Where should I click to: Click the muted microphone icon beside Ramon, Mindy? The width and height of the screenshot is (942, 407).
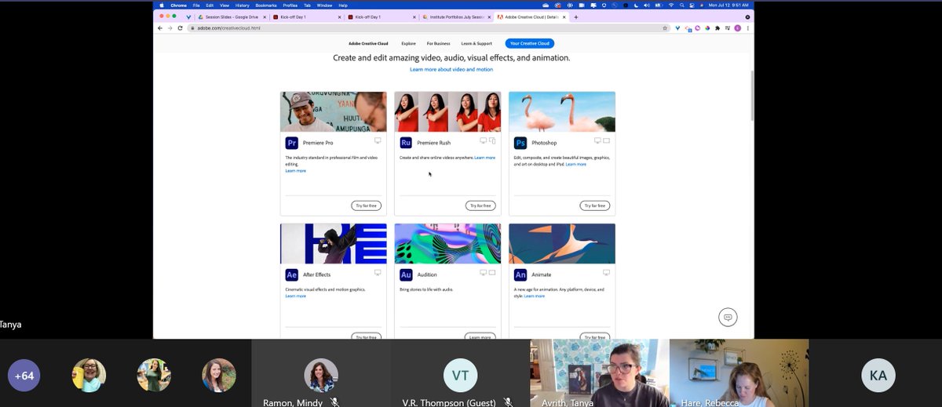tap(334, 402)
